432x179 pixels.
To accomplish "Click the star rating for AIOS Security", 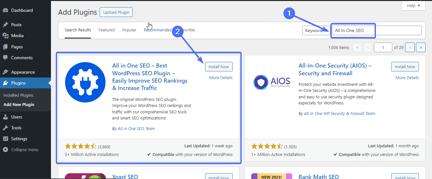I will [x=267, y=146].
